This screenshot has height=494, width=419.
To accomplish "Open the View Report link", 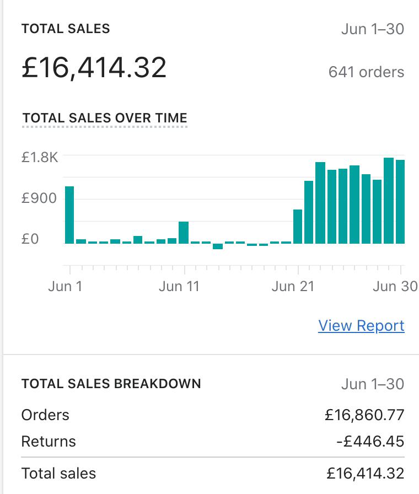I will [361, 326].
